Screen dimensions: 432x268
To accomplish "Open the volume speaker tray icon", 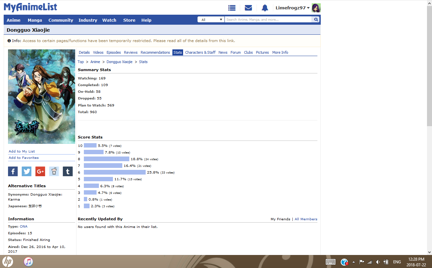I will [378, 262].
